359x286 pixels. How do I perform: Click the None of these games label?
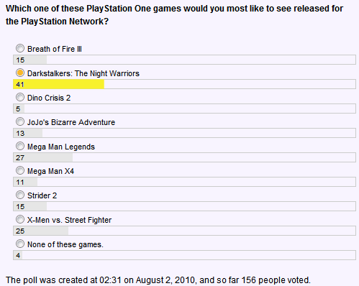[65, 244]
